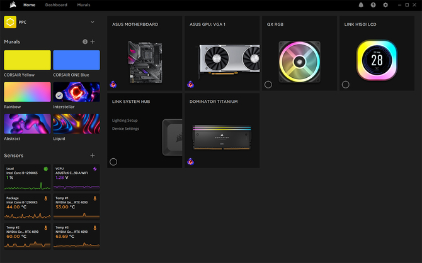Click the ASUS GPU: VGA 1 title
The height and width of the screenshot is (263, 422).
[207, 24]
